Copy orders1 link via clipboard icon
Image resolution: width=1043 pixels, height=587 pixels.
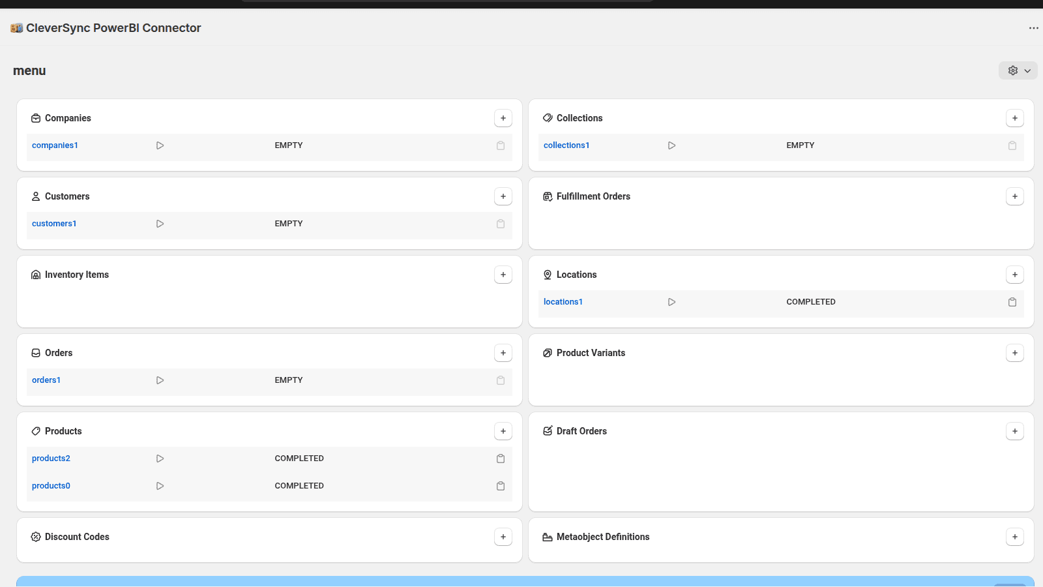(501, 380)
